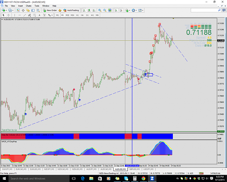The image size is (227, 182).
Task: Toggle Chart Shift button
Action: [x=121, y=10]
